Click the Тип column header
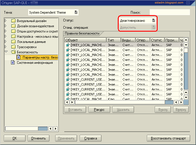Viewport: 196px width, 145px height. tap(114, 40)
